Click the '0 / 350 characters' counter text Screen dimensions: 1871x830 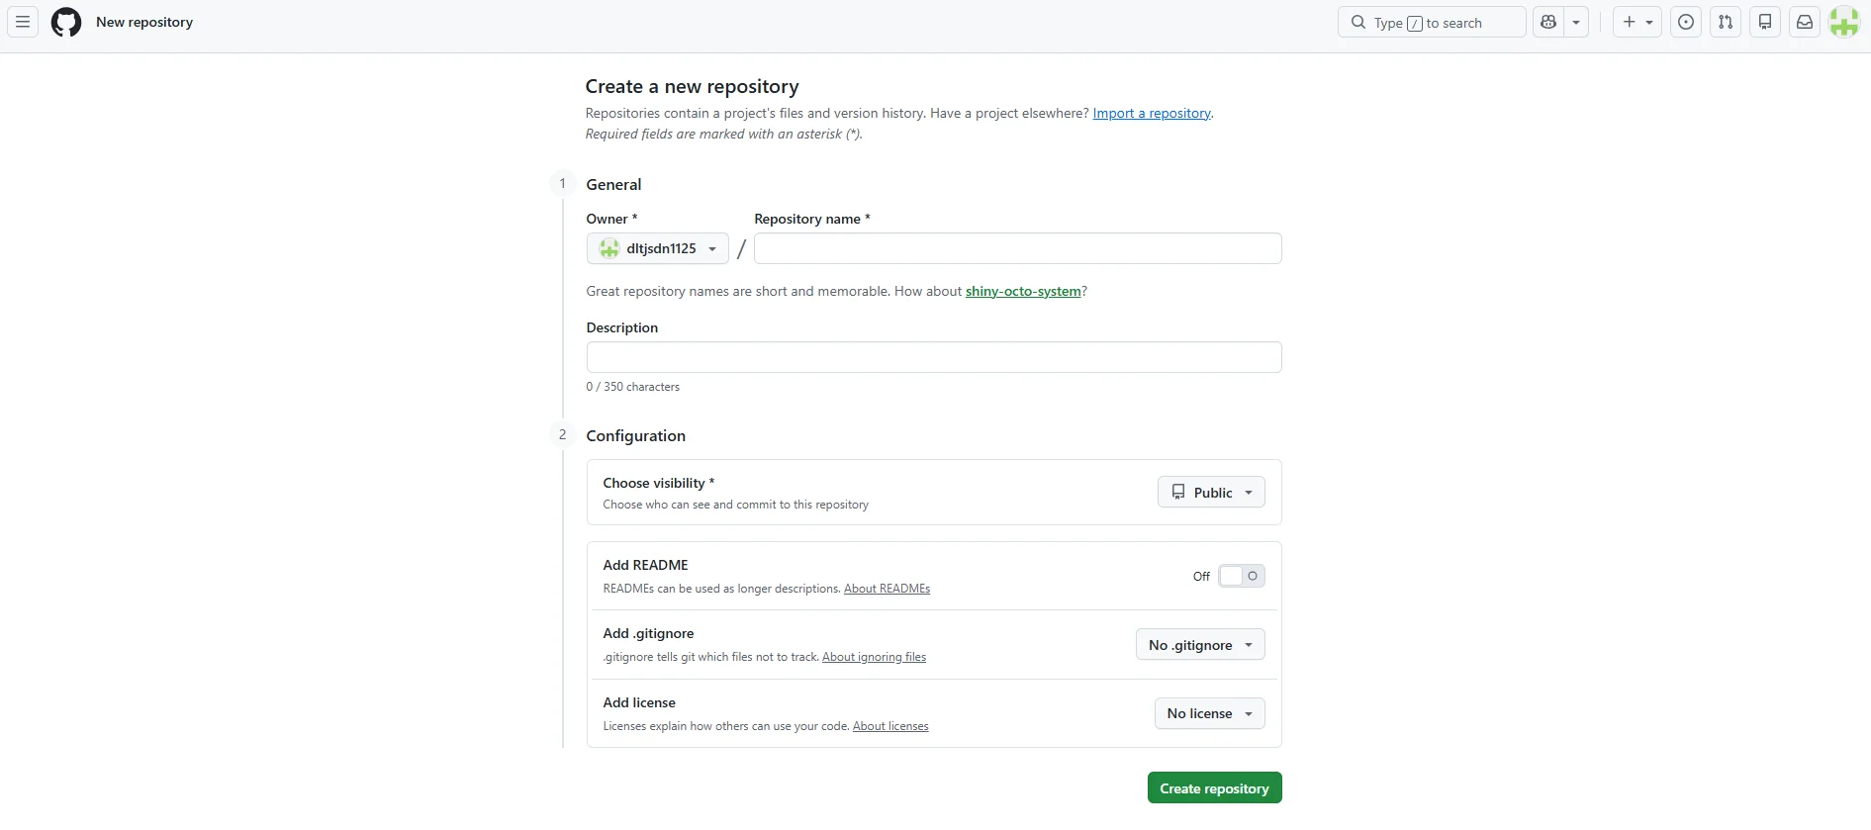point(633,387)
